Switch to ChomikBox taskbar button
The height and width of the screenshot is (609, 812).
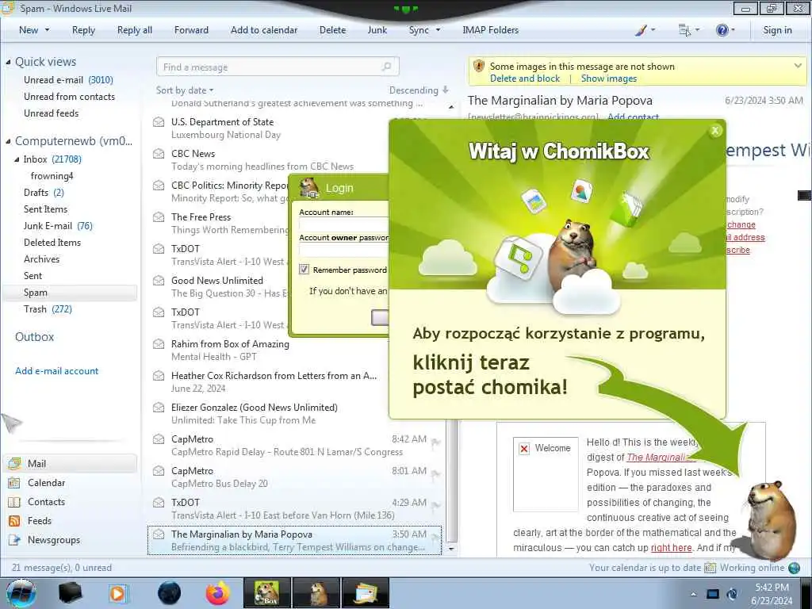click(x=266, y=593)
